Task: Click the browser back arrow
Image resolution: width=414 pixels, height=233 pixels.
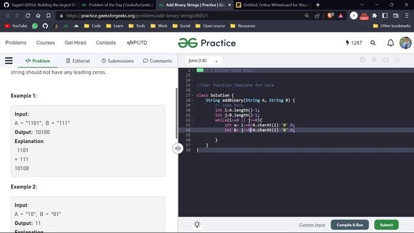Action: tap(7, 16)
